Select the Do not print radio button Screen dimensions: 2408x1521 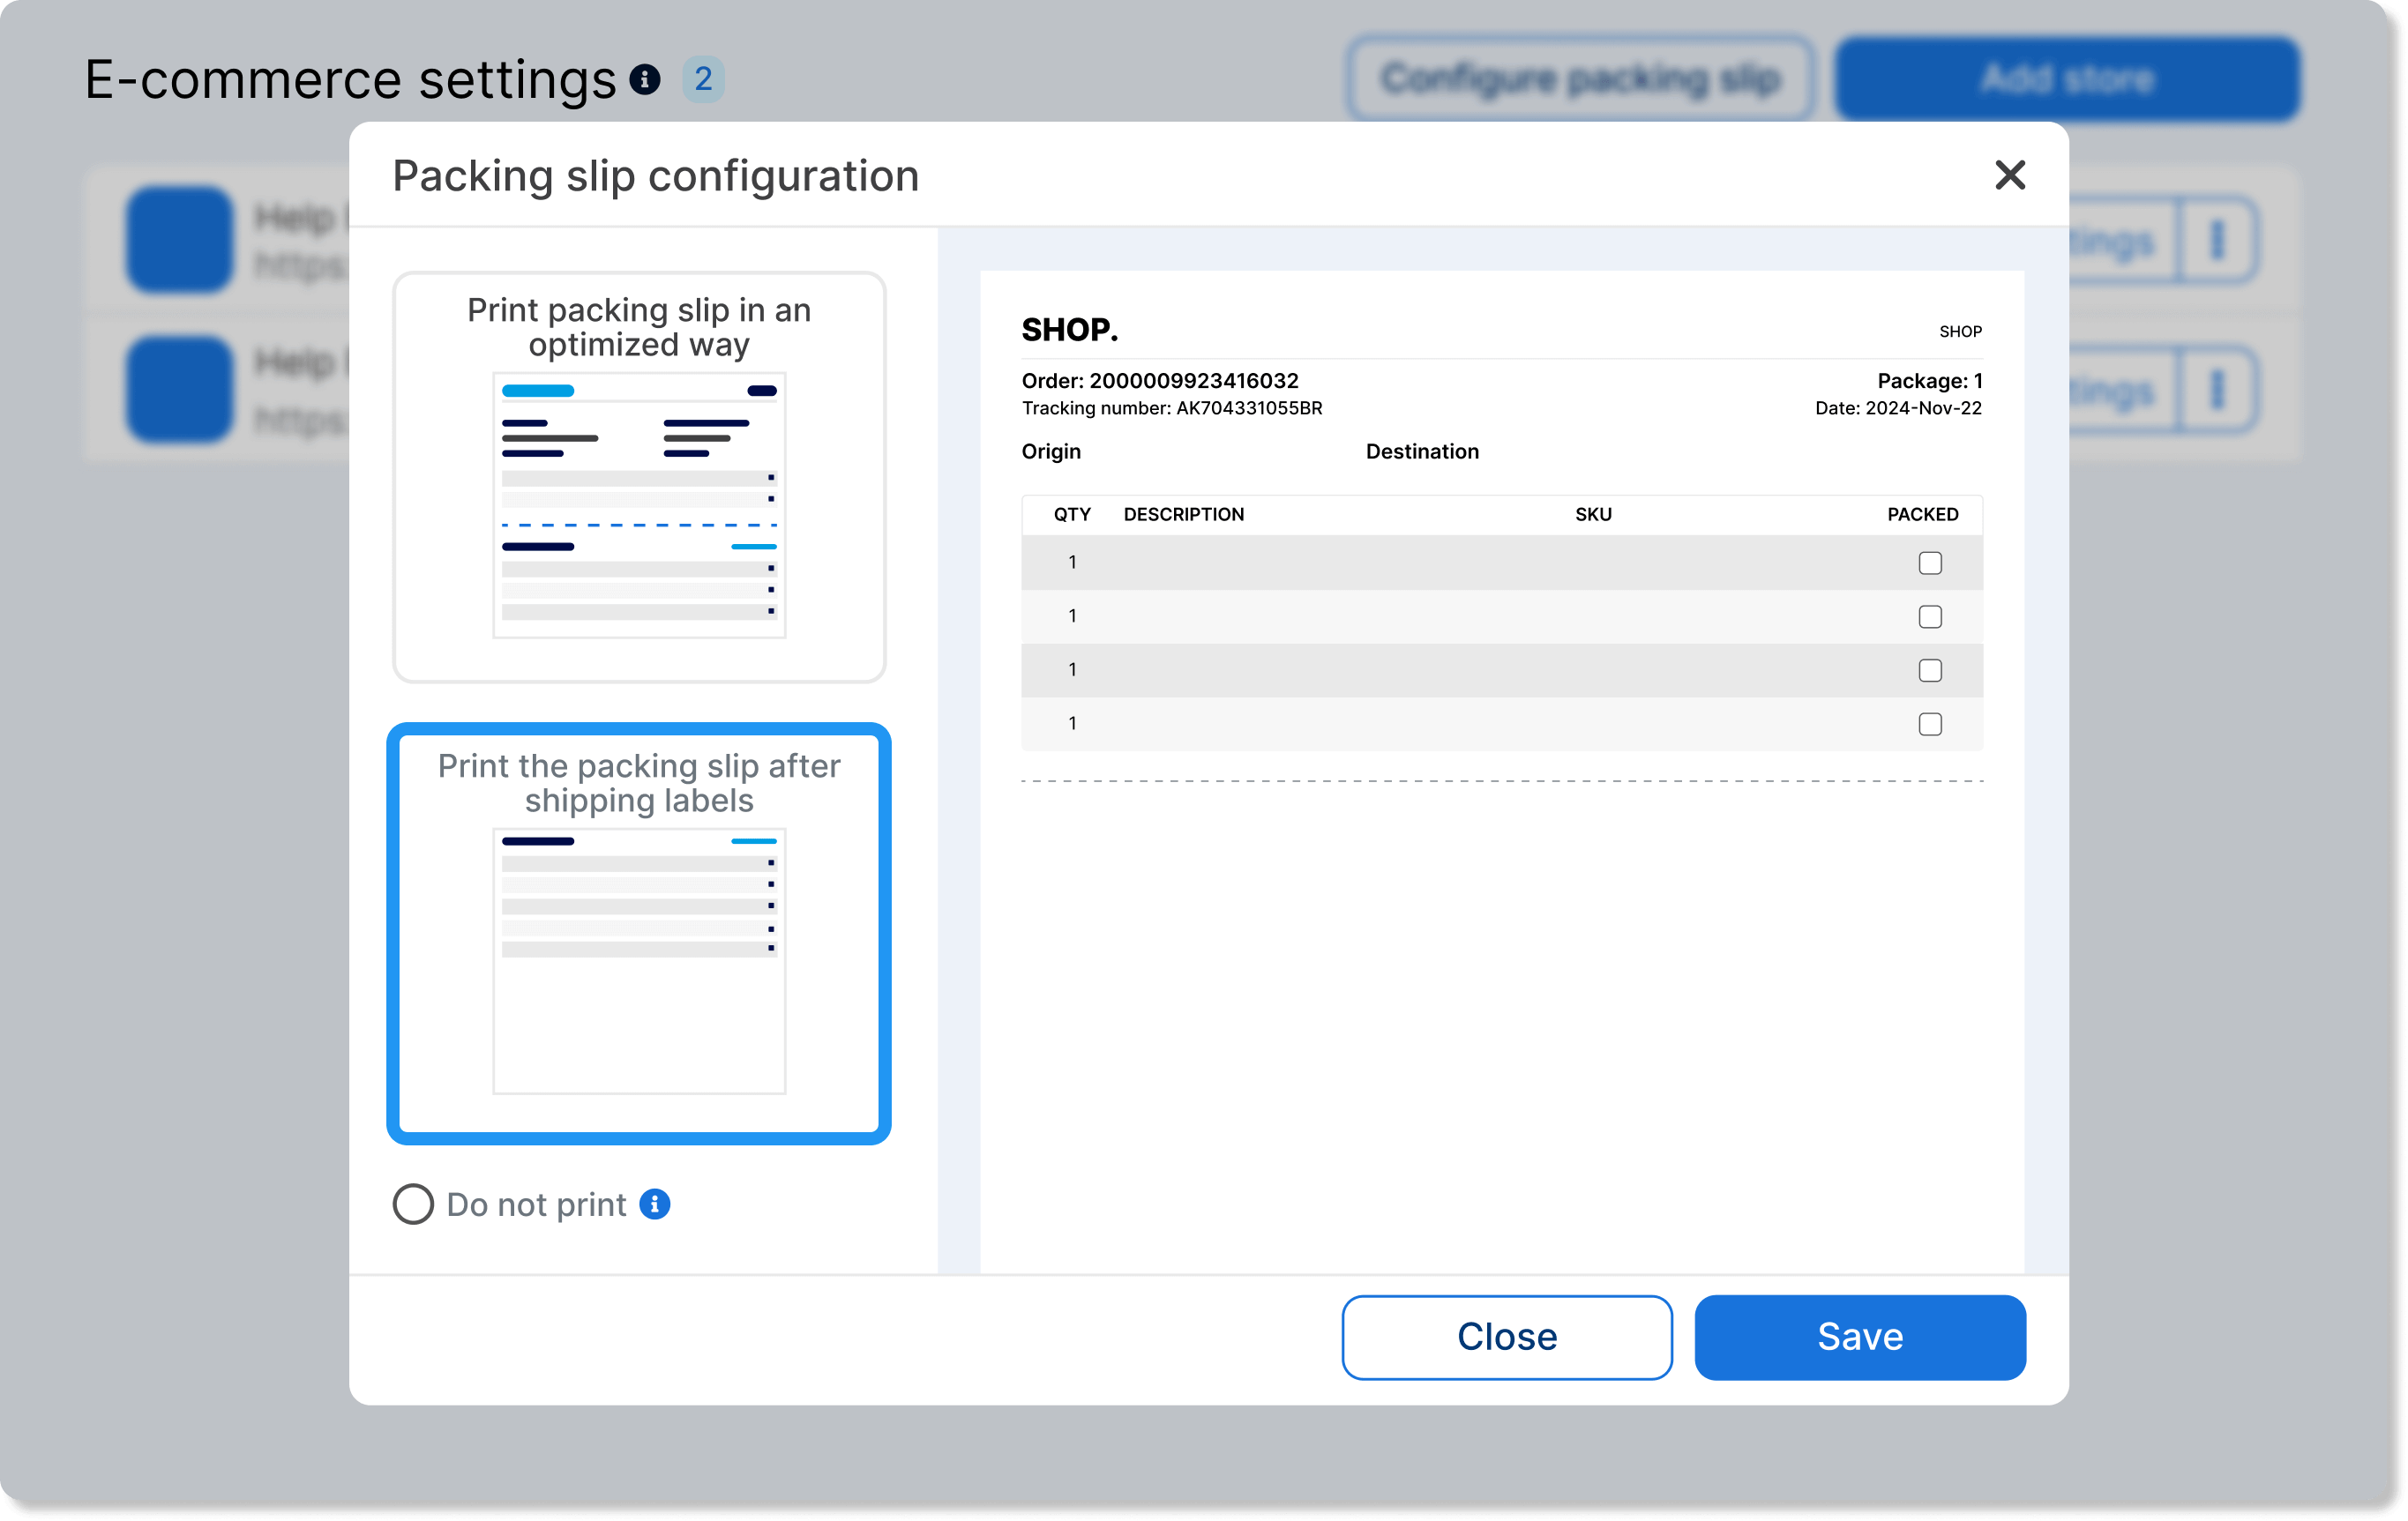tap(413, 1204)
